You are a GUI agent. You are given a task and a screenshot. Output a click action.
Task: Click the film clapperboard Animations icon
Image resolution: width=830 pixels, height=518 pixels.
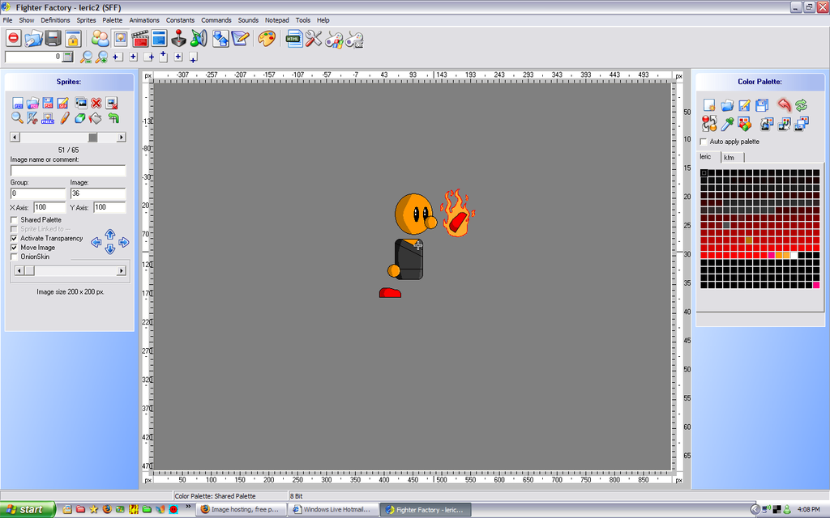point(139,38)
